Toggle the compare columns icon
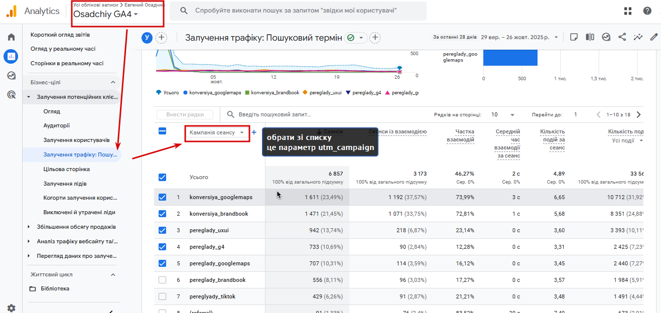The height and width of the screenshot is (313, 661). click(590, 37)
